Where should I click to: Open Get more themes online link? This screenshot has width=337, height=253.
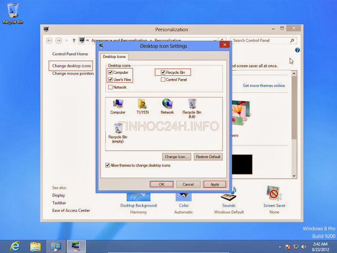click(x=264, y=85)
